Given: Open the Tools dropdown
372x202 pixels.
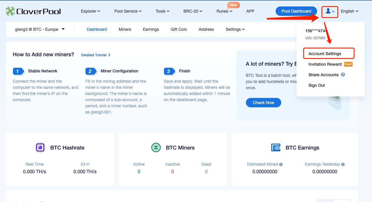Looking at the screenshot, I should point(162,11).
